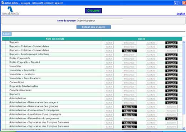Viewport: 186px width, 132px height.
Task: Choose Caché for Propriétés Intellectuelles
Action: pyautogui.click(x=109, y=87)
